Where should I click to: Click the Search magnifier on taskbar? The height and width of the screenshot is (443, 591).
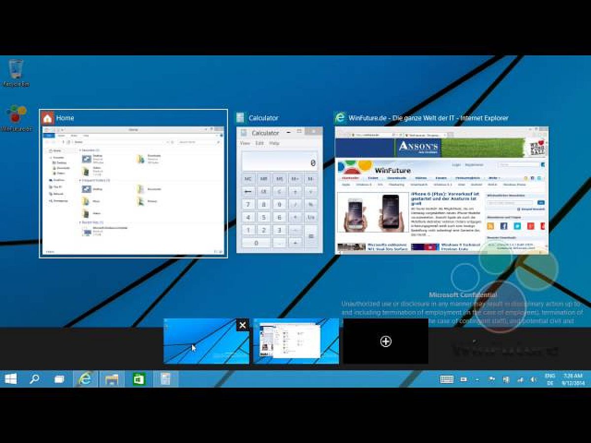click(x=34, y=379)
